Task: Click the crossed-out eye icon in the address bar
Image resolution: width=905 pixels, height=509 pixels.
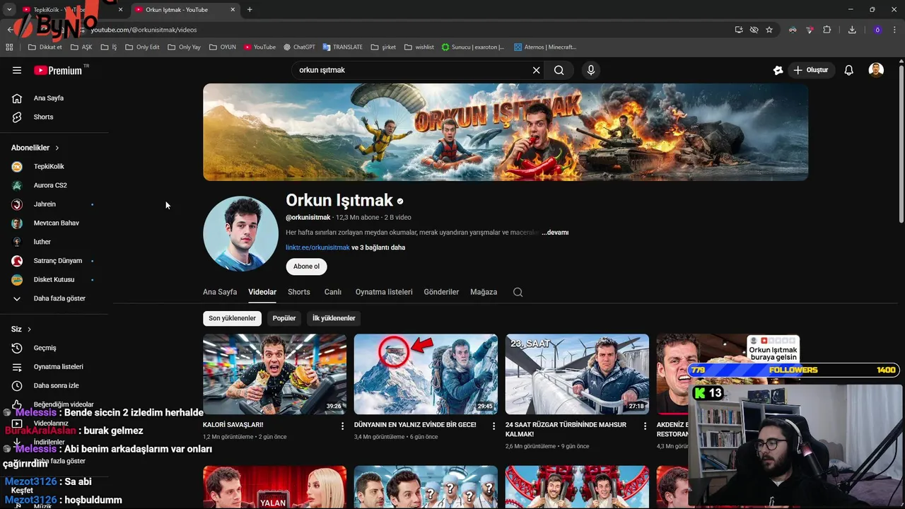Action: click(x=754, y=30)
